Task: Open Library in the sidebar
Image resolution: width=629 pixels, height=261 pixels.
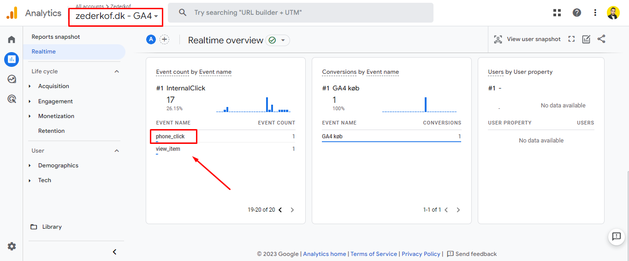Action: (x=52, y=227)
